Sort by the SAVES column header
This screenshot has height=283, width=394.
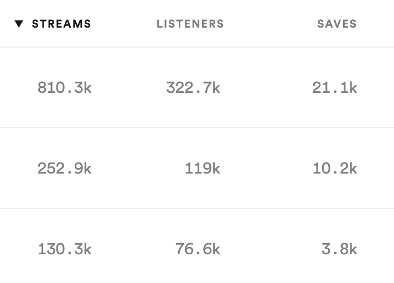[336, 24]
